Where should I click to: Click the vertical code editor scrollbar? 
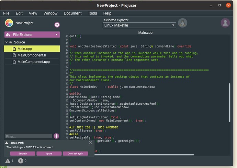[x=229, y=103]
